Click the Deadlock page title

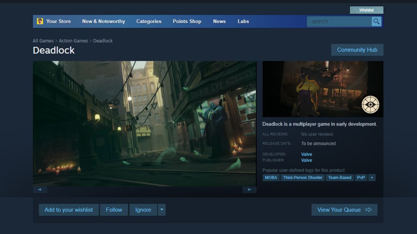click(x=54, y=50)
